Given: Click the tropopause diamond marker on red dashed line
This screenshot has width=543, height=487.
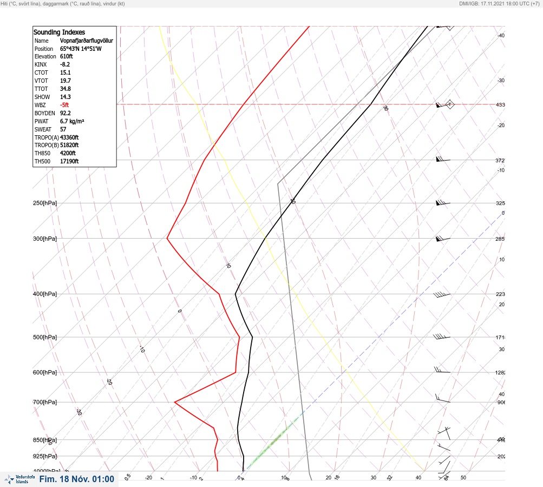Looking at the screenshot, I should coord(449,104).
